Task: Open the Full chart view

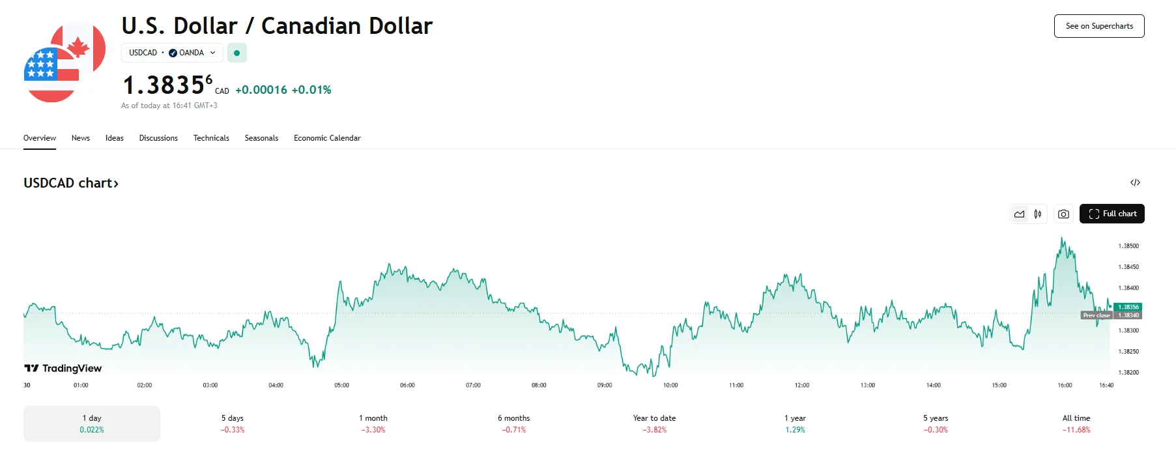Action: click(1111, 214)
